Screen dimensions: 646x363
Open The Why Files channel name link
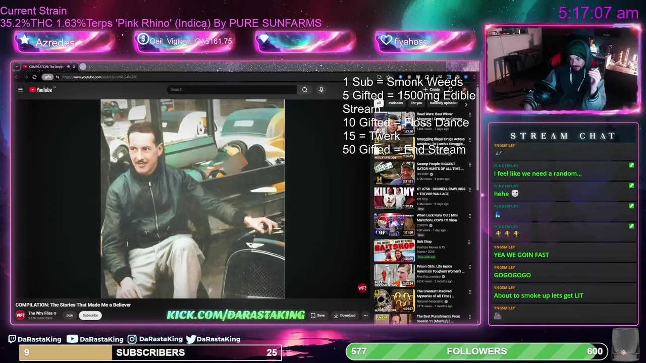click(40, 313)
